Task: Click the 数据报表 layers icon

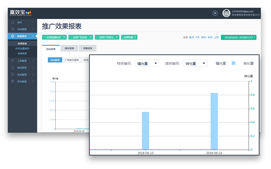Action: pos(13,36)
